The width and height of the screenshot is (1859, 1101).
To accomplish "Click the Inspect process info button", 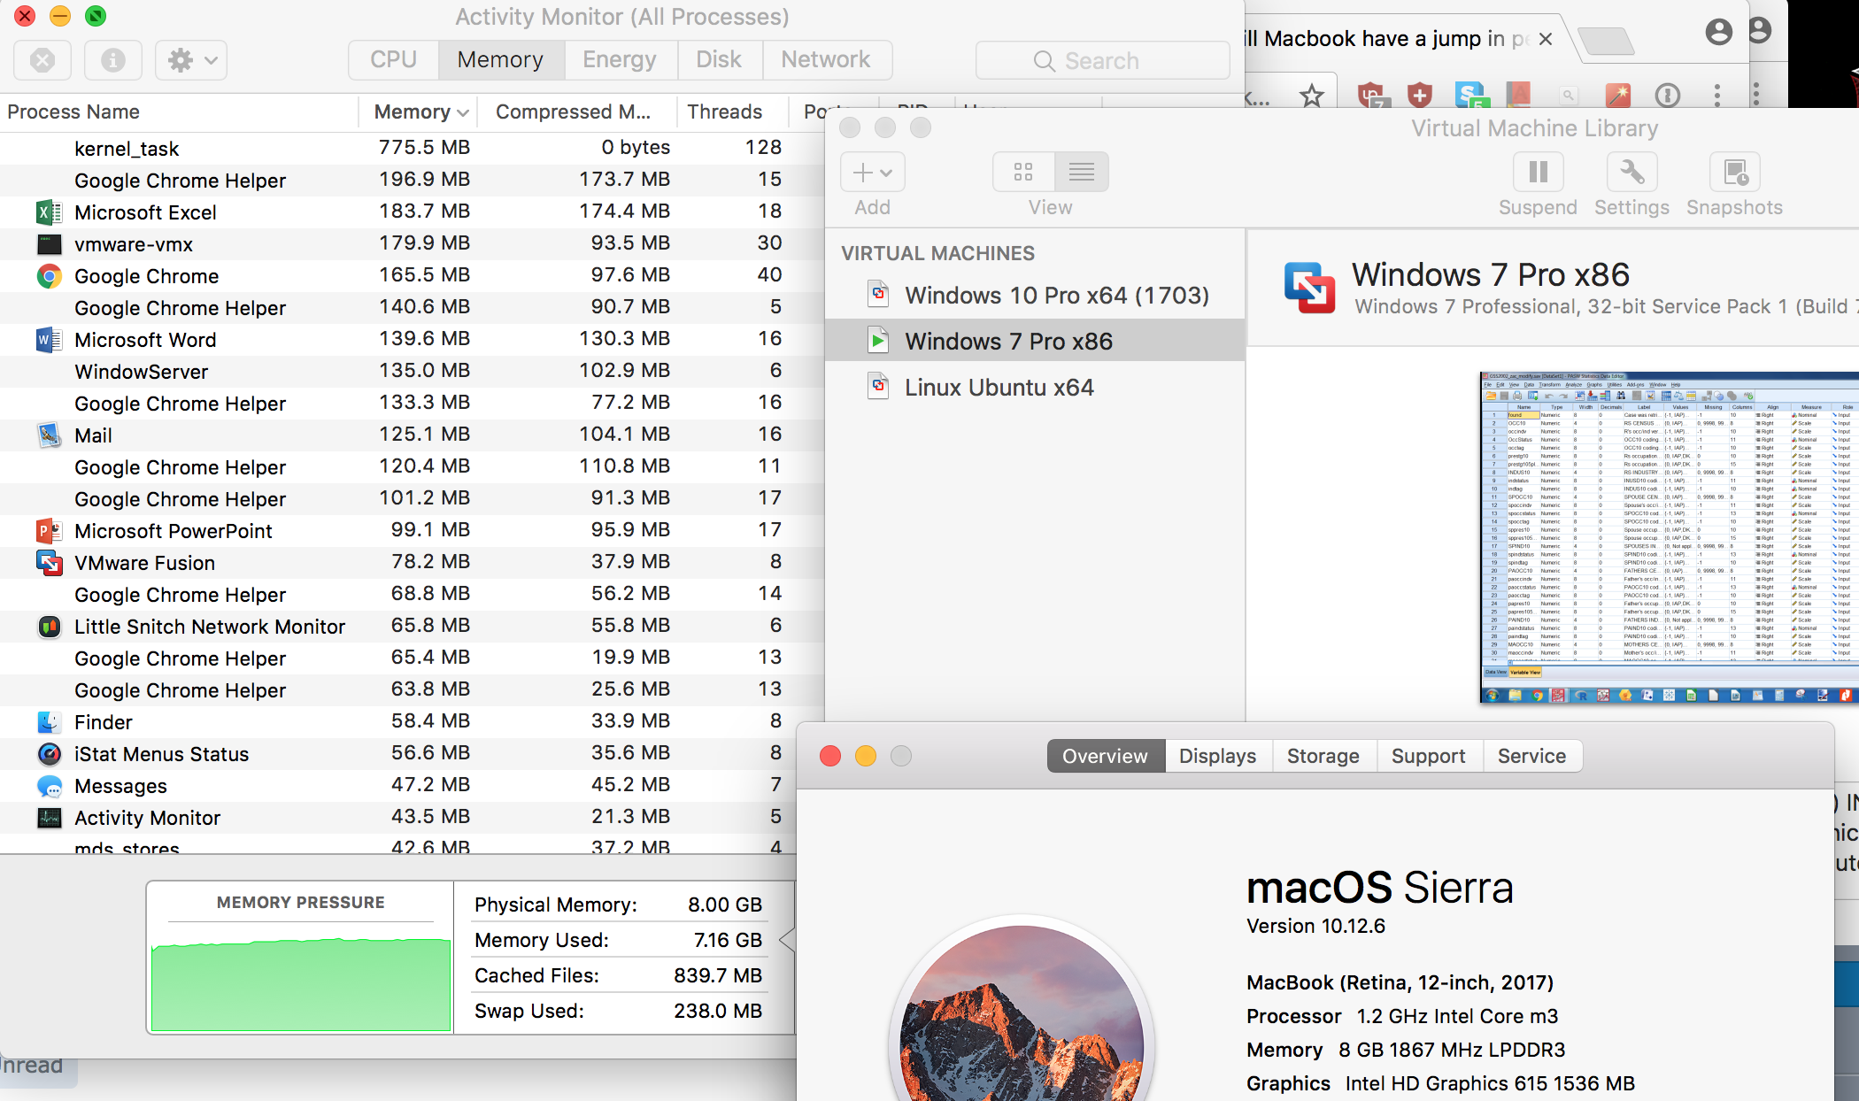I will [112, 60].
